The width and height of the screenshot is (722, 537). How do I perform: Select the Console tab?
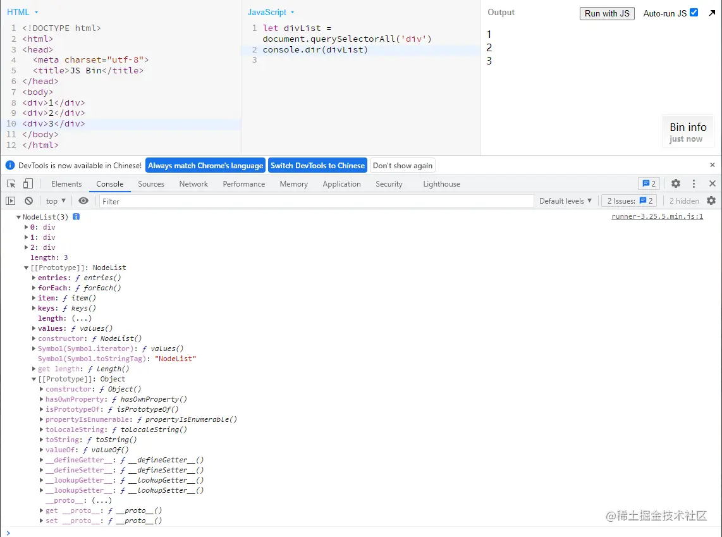click(109, 184)
